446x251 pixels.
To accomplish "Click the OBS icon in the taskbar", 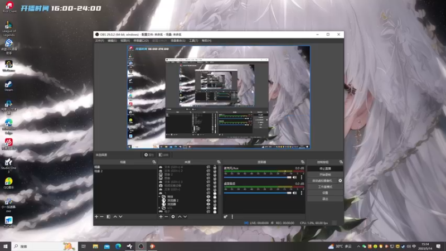I will (141, 246).
